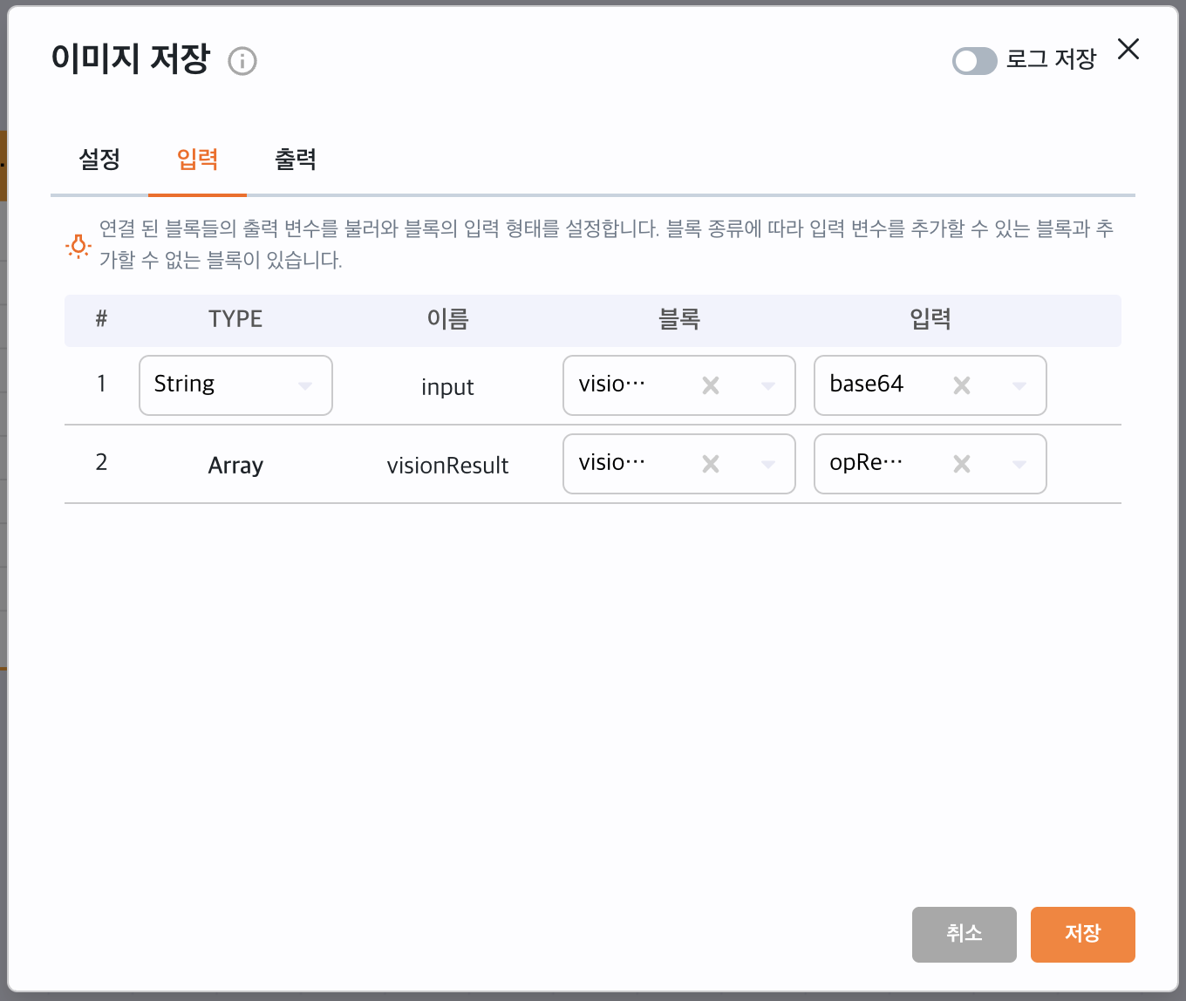Click the visionResult name cell
This screenshot has width=1186, height=1001.
pyautogui.click(x=447, y=466)
